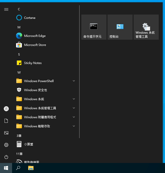Screen dimensions: 165x173
Task: Launch Microsoft Edge
Action: coord(46,36)
